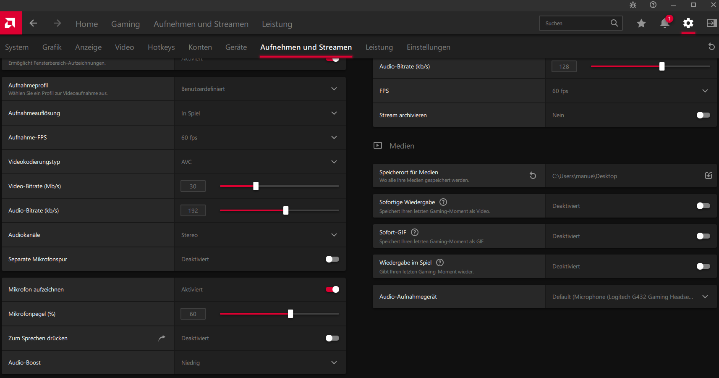Reset the Speicherort für Medien path
The height and width of the screenshot is (378, 719).
533,176
